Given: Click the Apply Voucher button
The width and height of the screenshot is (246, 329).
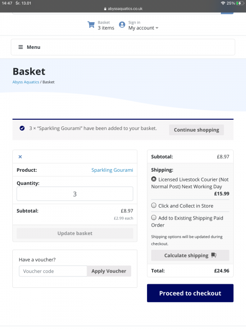Looking at the screenshot, I should click(109, 271).
